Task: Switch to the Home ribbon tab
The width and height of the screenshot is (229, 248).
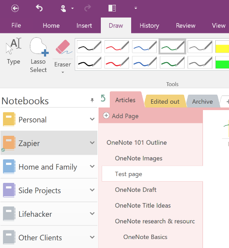Action: [51, 26]
